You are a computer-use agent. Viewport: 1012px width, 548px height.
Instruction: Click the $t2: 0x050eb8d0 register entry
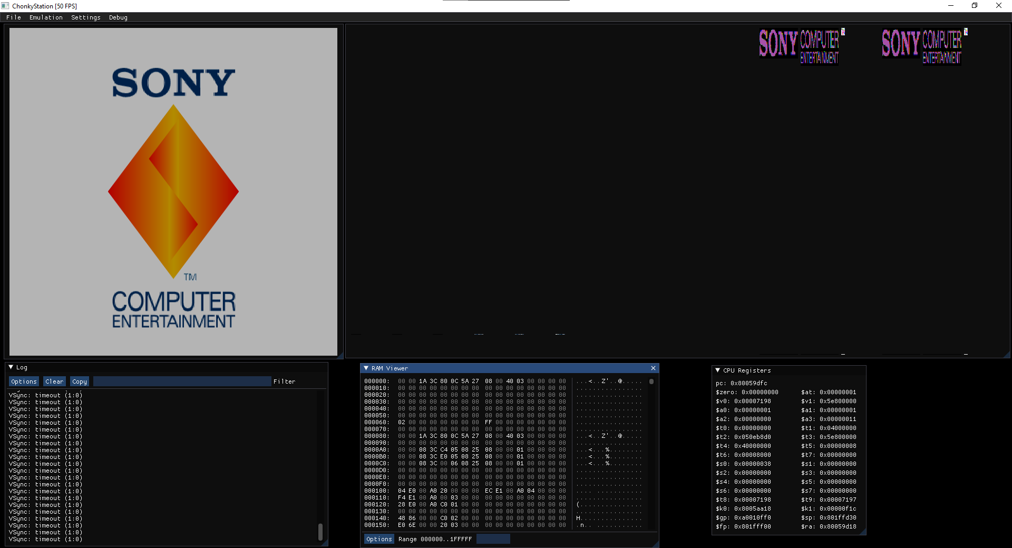click(x=743, y=437)
